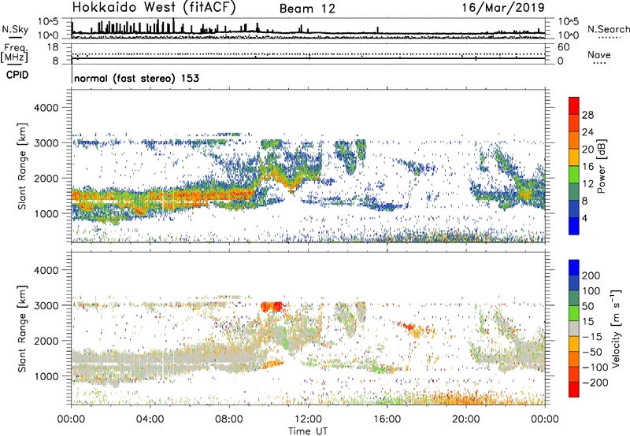Click the 'Slant Range [km]' label of power panel

22,166
